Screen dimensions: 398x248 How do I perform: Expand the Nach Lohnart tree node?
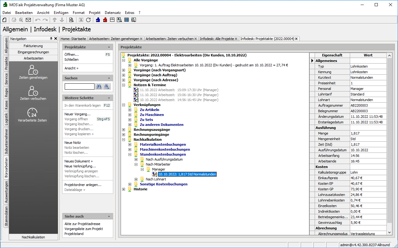(x=136, y=179)
